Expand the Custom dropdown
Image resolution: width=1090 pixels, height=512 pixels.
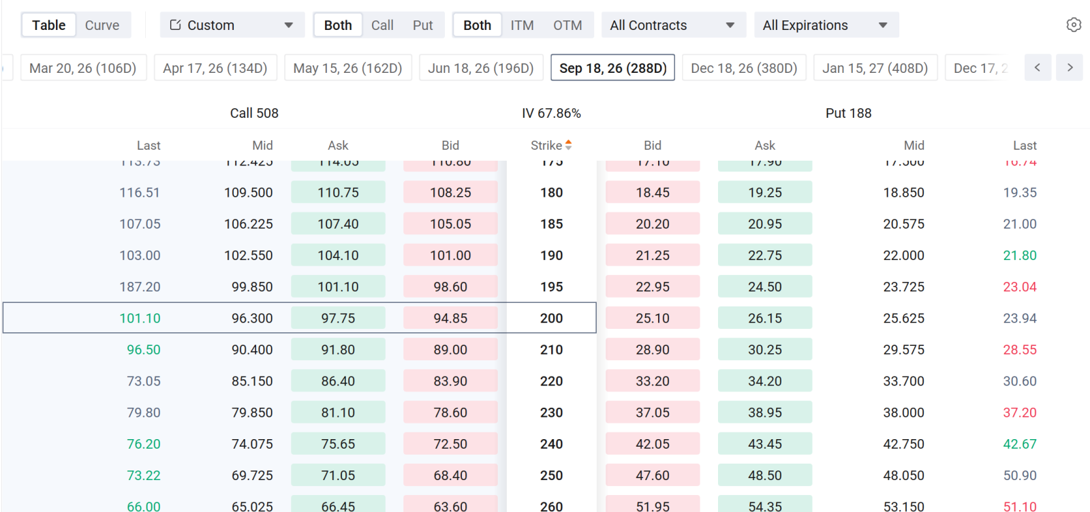coord(232,25)
